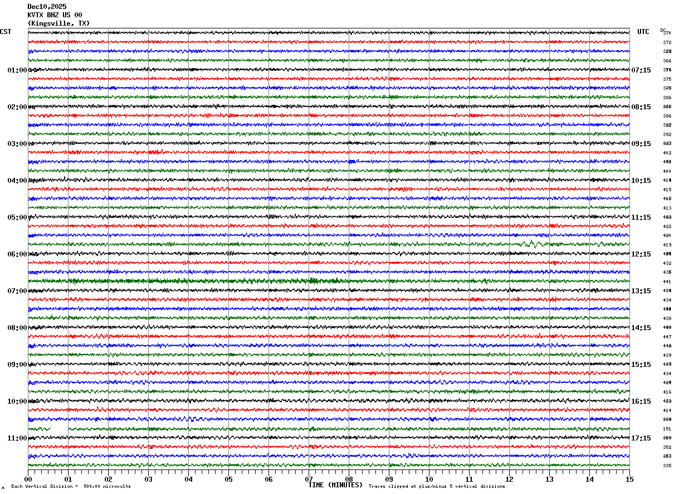The image size is (674, 494).
Task: Click the DC offset value "422"
Action: click(667, 226)
